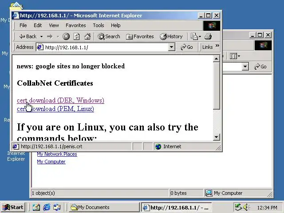
Task: Switch to My Documents taskbar button
Action: (104, 207)
